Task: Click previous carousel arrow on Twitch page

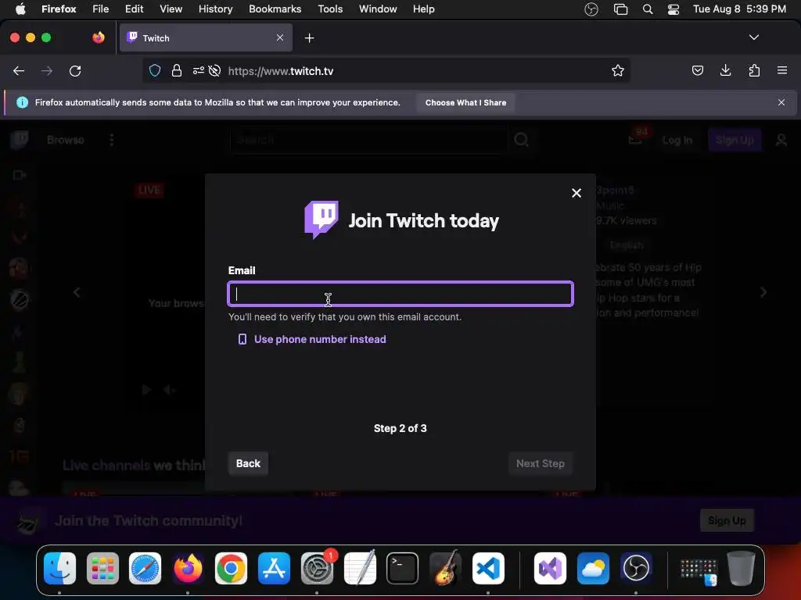Action: [x=77, y=292]
